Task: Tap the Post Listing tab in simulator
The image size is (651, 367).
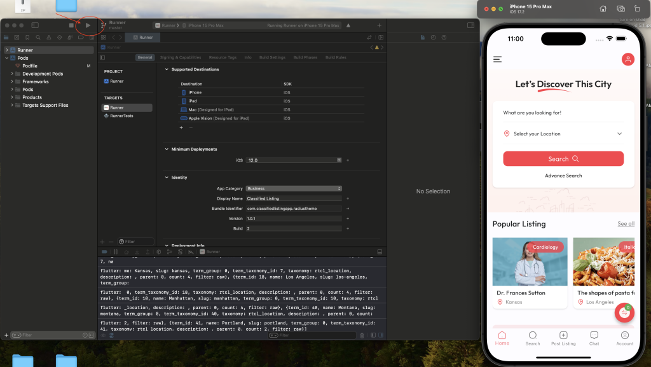Action: pos(563,338)
